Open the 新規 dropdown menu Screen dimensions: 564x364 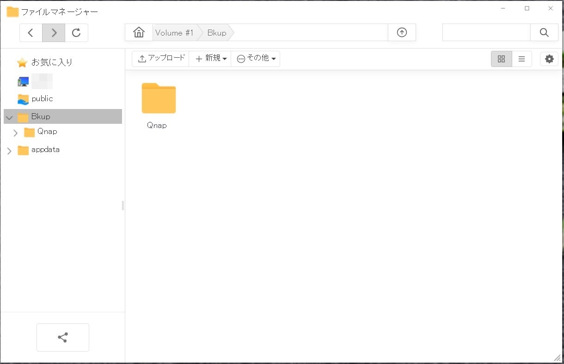[210, 59]
